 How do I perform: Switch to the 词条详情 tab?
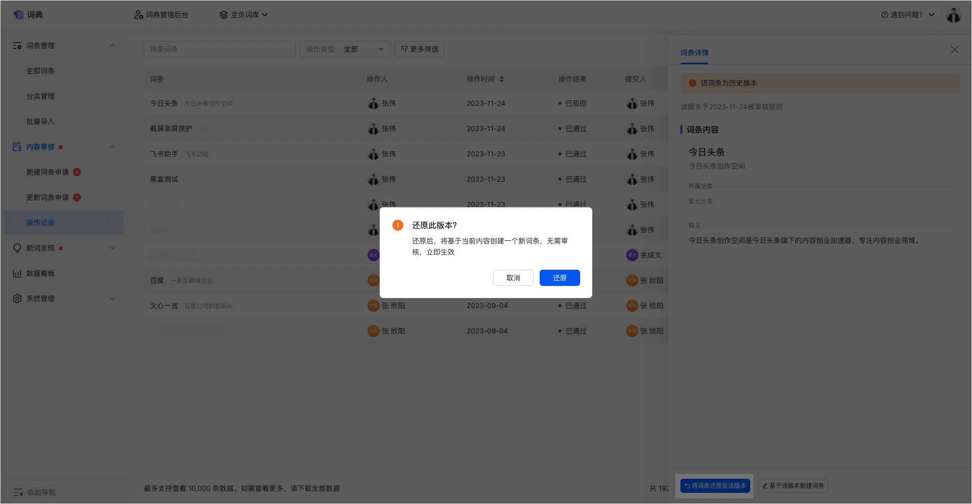(x=695, y=53)
